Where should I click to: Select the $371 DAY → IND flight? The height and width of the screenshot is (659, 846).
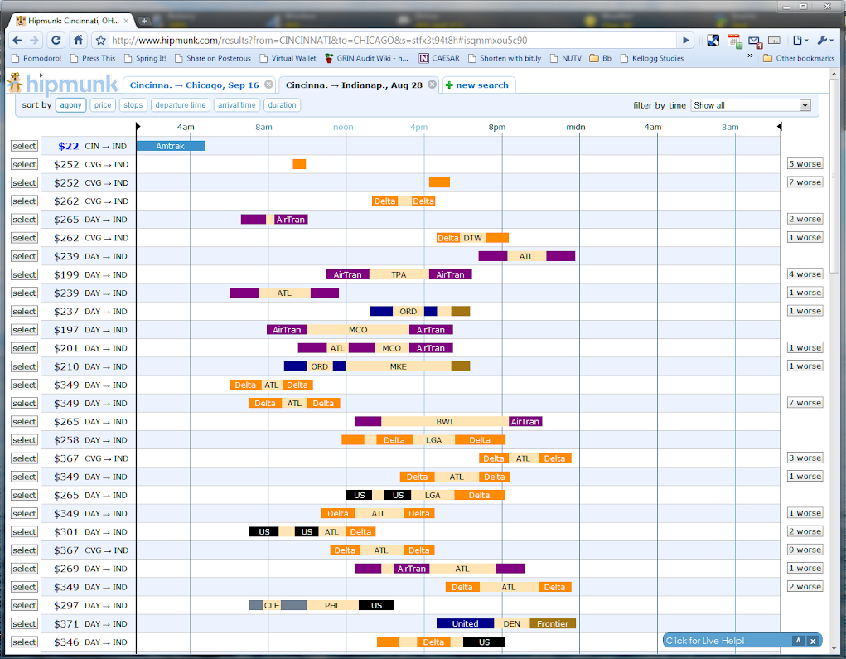[24, 624]
